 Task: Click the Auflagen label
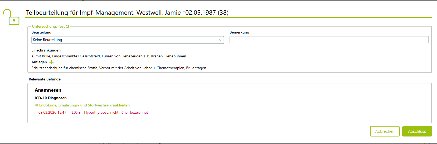click(39, 62)
